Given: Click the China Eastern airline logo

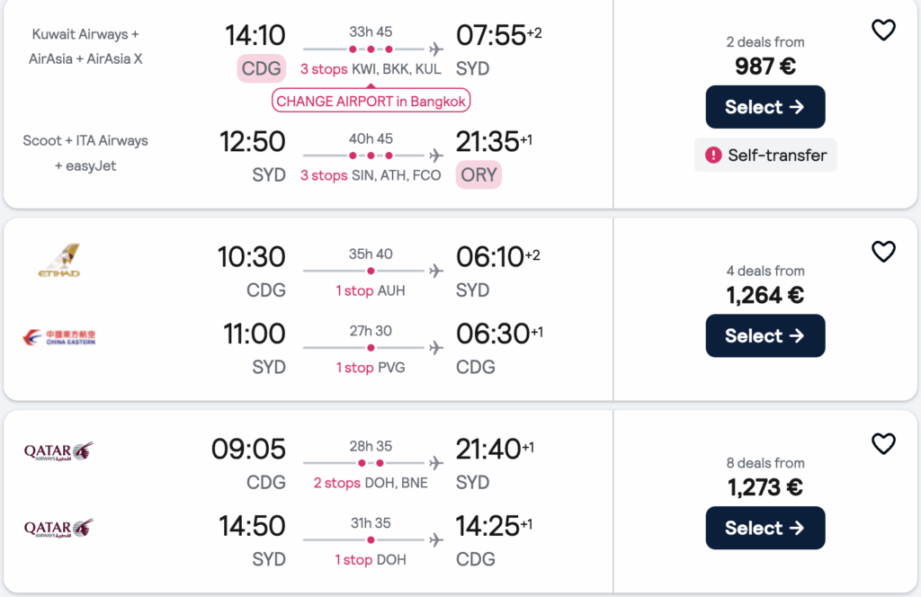Looking at the screenshot, I should pyautogui.click(x=59, y=337).
